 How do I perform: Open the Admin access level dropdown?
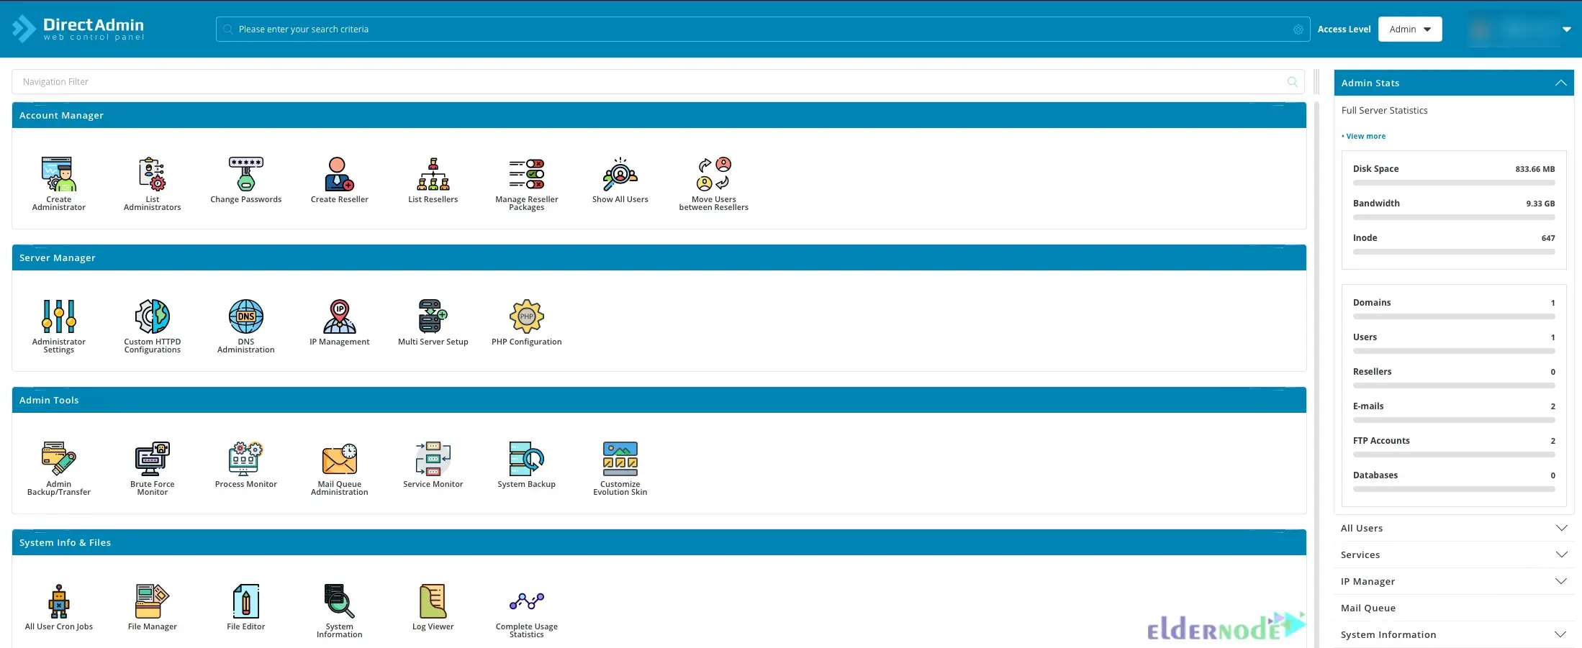(1409, 29)
